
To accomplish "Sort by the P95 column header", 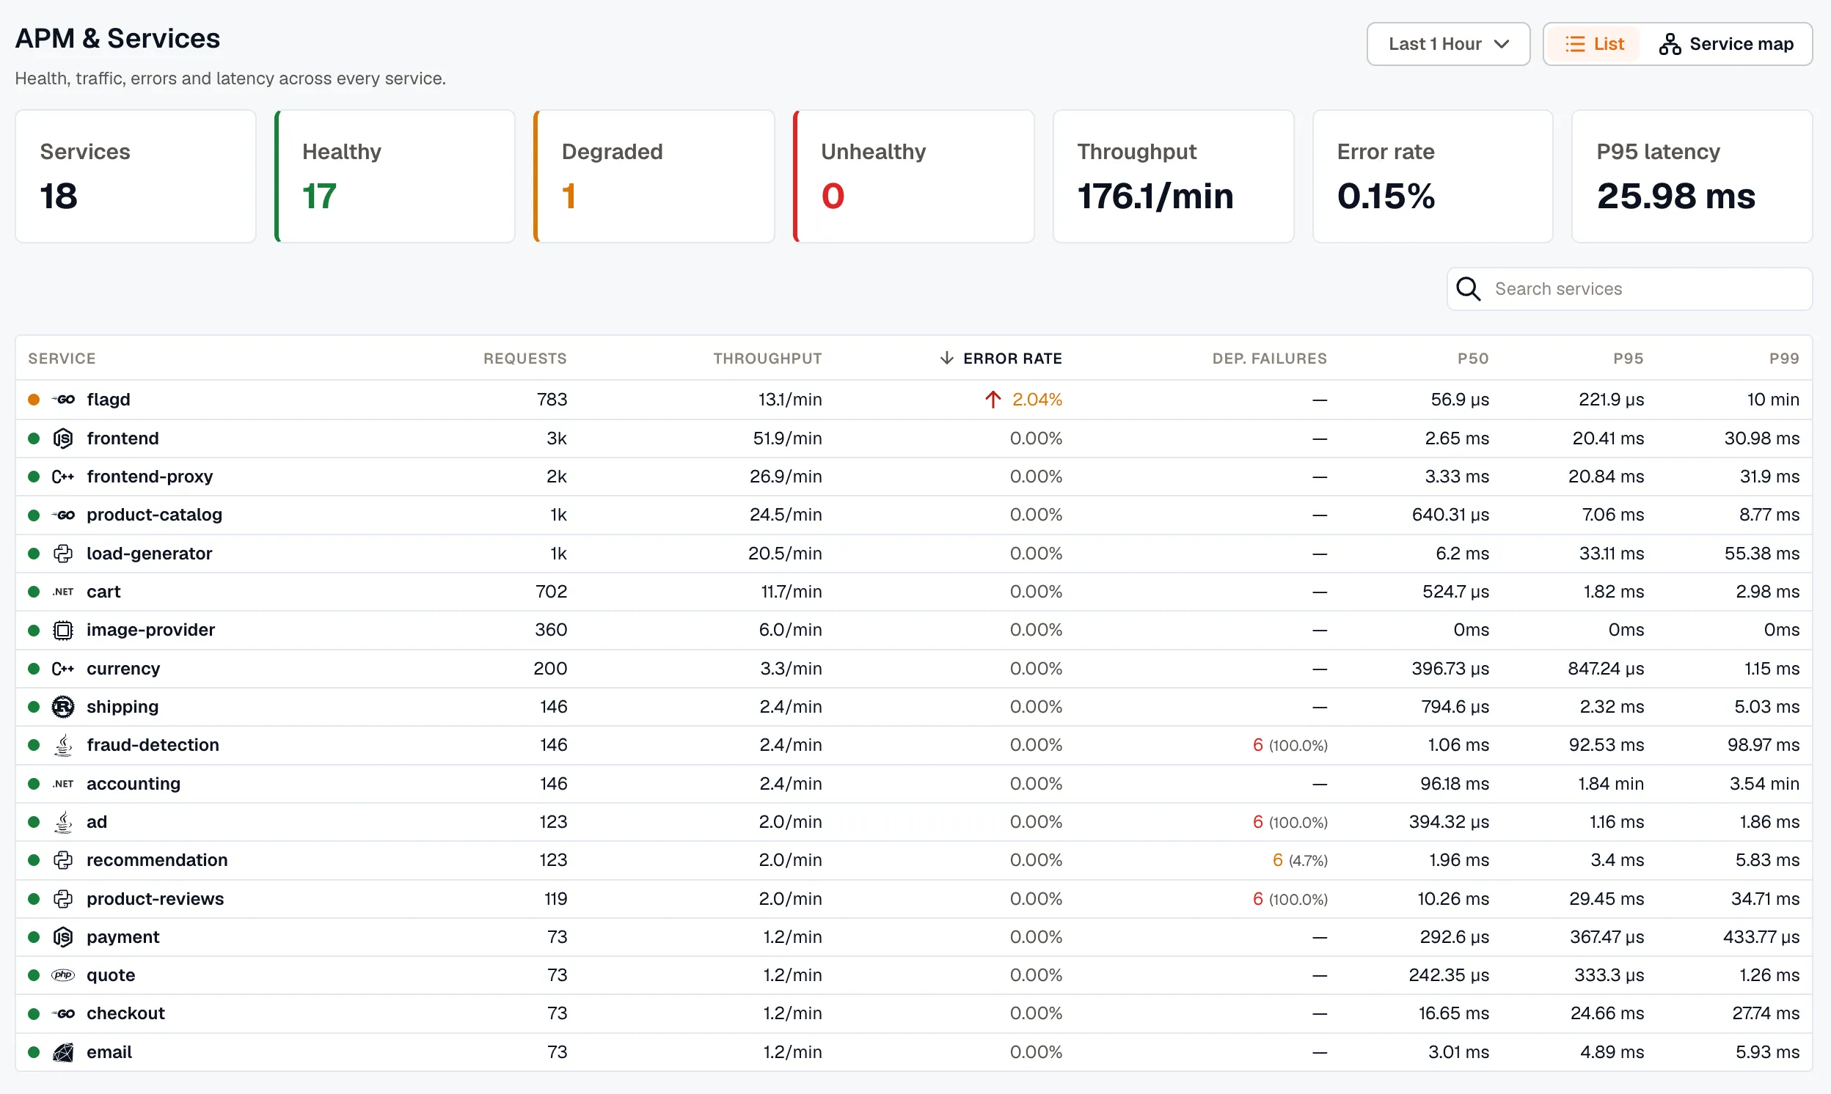I will [x=1628, y=359].
